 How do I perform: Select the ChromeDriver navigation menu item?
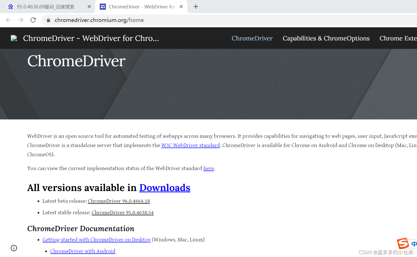pos(252,38)
